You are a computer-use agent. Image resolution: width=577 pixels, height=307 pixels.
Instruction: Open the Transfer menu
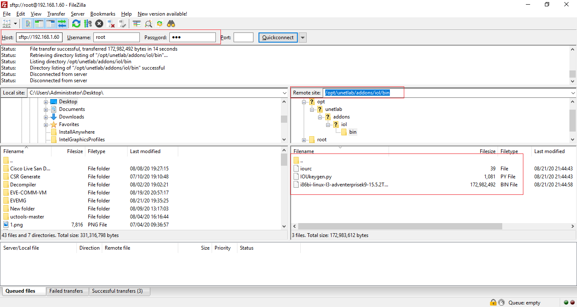coord(56,14)
